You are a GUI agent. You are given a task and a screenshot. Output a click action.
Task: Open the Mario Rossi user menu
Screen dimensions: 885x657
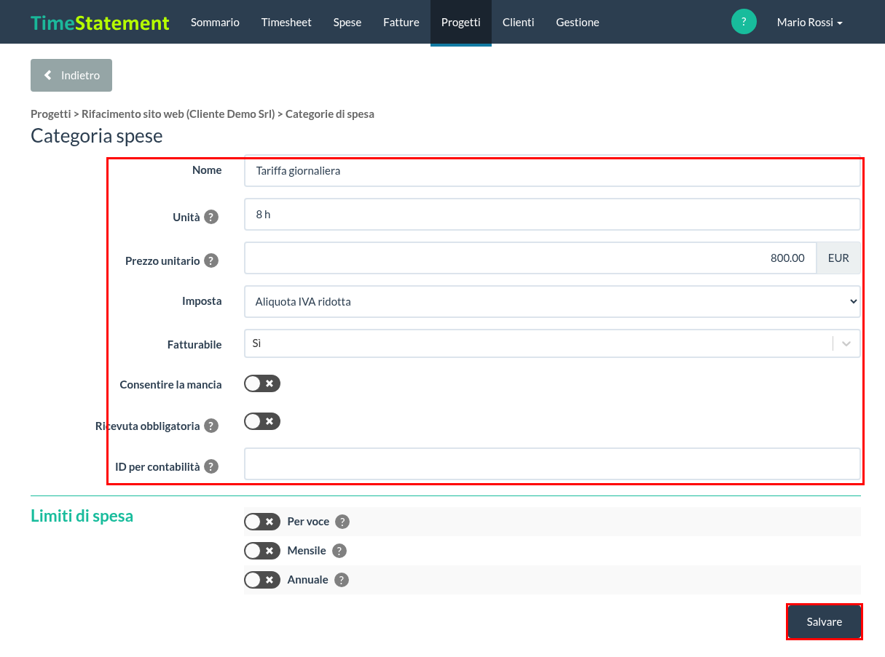pyautogui.click(x=809, y=23)
